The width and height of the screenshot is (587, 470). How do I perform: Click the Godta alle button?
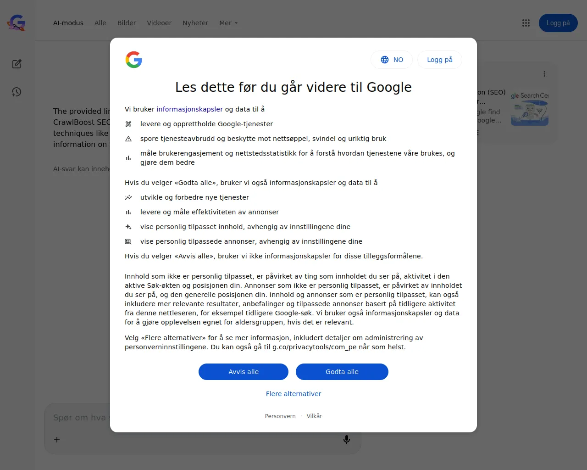(x=342, y=372)
